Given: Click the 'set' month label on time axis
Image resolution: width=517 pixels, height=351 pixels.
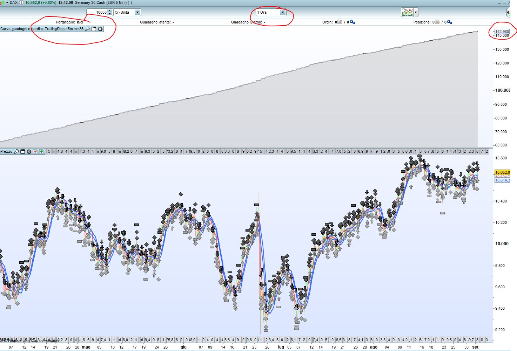Looking at the screenshot, I should [475, 347].
